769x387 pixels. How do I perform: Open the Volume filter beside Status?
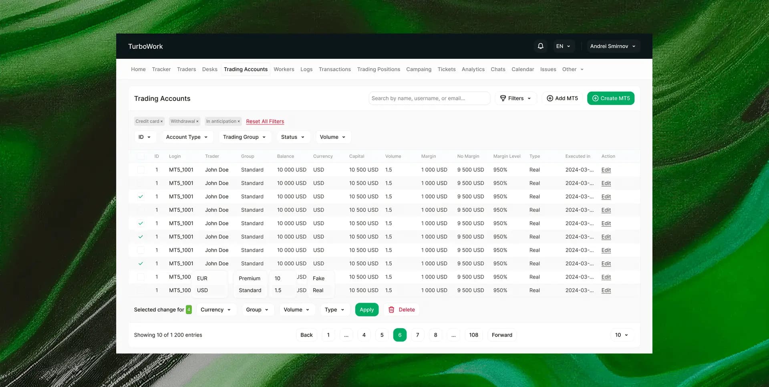point(333,137)
